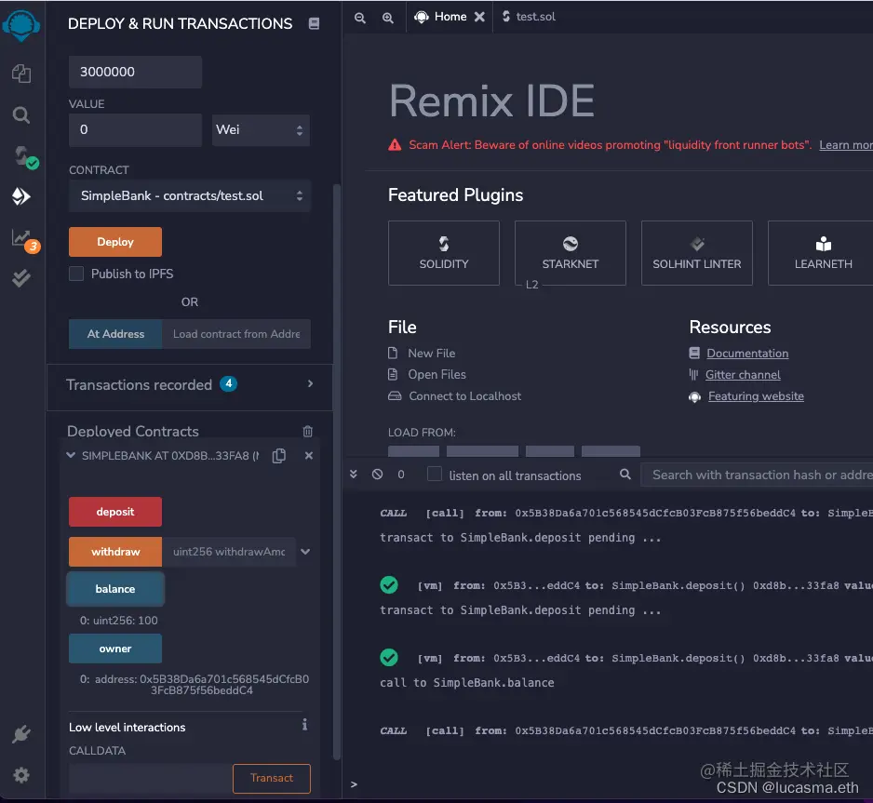Call the deposit function
The image size is (873, 803).
tap(115, 512)
